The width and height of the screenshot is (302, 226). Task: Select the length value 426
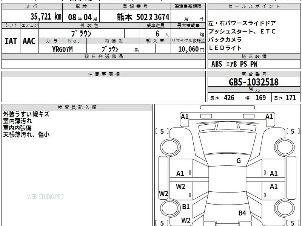point(229,98)
